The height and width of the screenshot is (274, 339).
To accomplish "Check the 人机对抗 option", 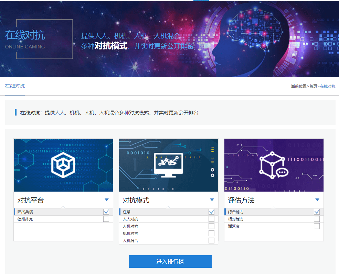I will point(211,226).
